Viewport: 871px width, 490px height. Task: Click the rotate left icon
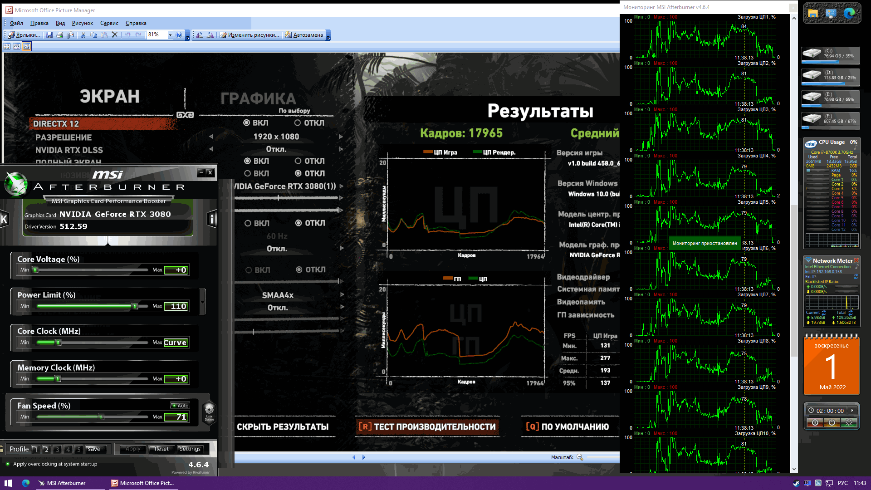200,35
